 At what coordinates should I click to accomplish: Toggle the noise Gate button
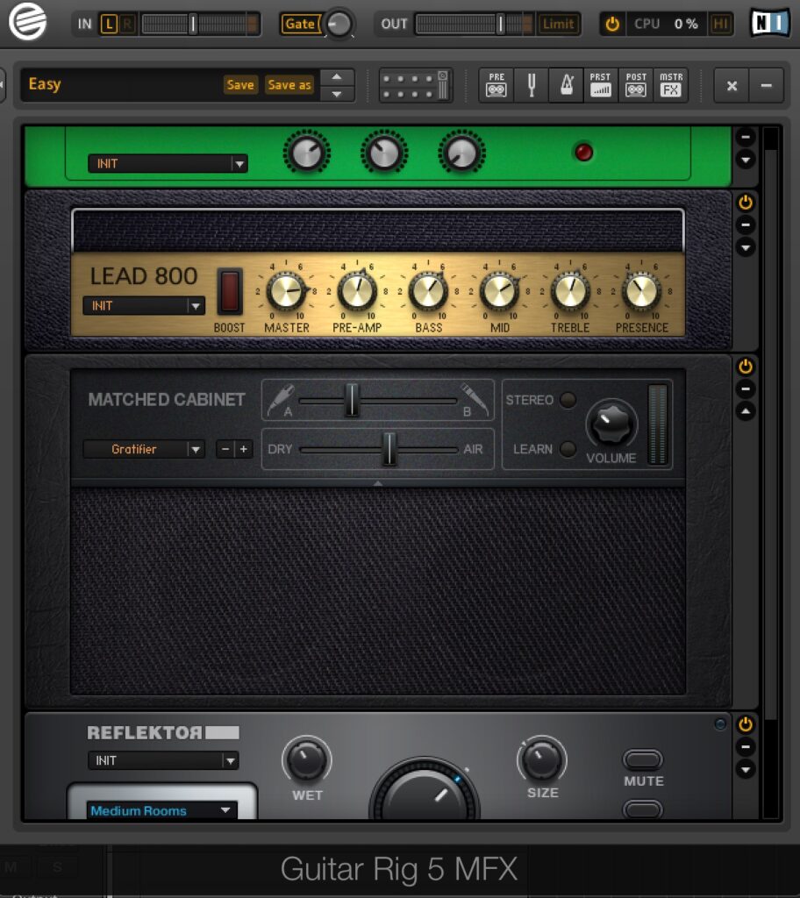[300, 24]
